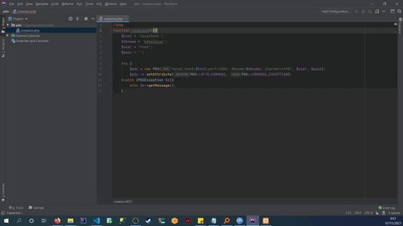Click the fold marker beside the try line
Screen dimensions: 403x226
[x=112, y=63]
